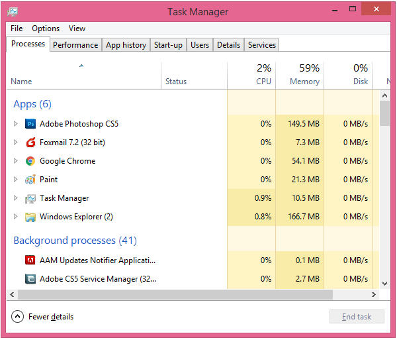This screenshot has width=397, height=338.
Task: Expand the Google Chrome process group
Action: point(15,161)
